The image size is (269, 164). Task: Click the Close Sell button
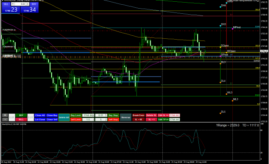(52, 119)
